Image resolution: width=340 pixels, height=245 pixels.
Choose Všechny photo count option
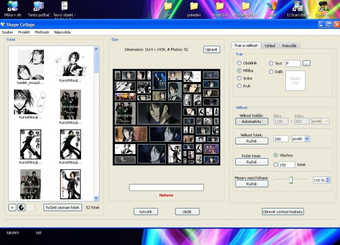[275, 155]
